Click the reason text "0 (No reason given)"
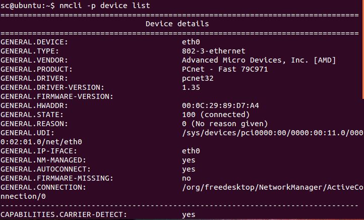The height and width of the screenshot is (220, 364). pos(225,124)
